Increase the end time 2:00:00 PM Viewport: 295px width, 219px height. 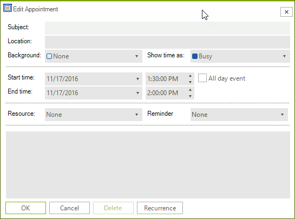pyautogui.click(x=190, y=90)
